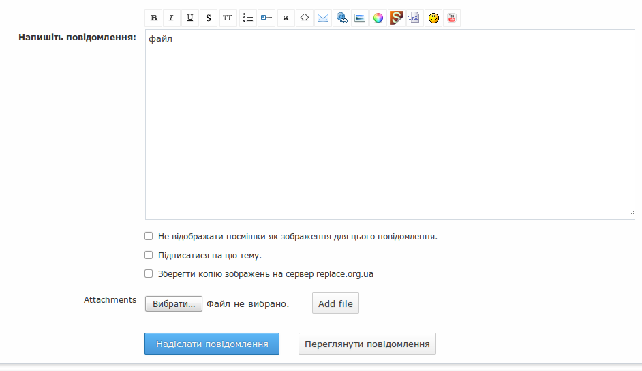Insert a code block tag
Image resolution: width=642 pixels, height=371 pixels.
305,18
